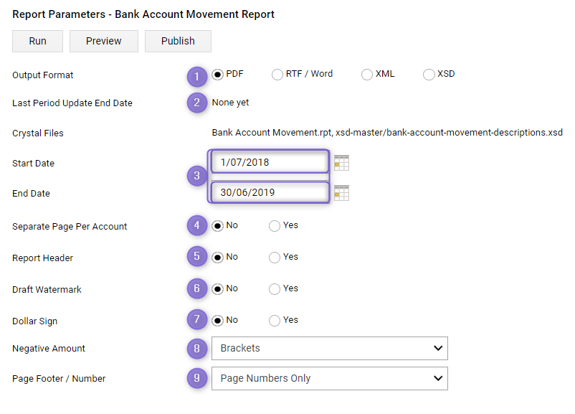The height and width of the screenshot is (414, 575).
Task: Click the Preview button
Action: (x=104, y=41)
